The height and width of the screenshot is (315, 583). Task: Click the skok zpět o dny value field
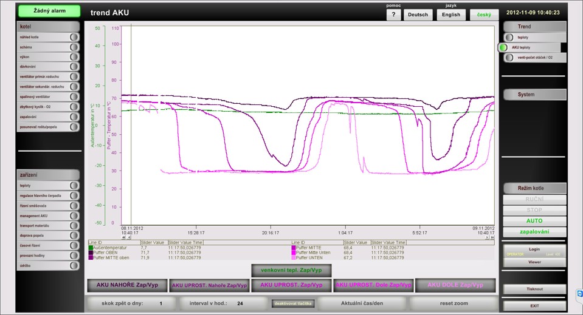point(161,303)
